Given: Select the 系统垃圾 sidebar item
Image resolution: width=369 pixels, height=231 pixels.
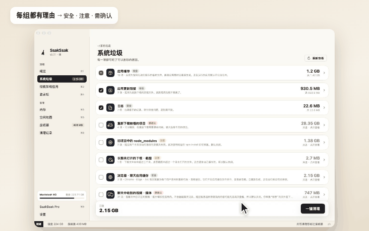Looking at the screenshot, I should click(x=62, y=79).
